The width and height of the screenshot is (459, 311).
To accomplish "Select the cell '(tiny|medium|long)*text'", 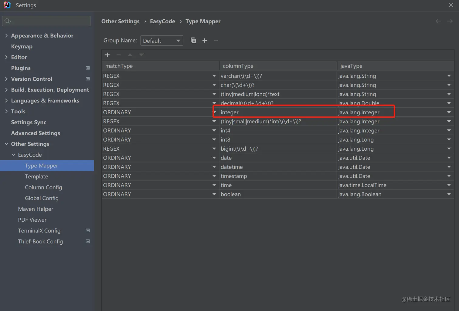I will click(278, 94).
